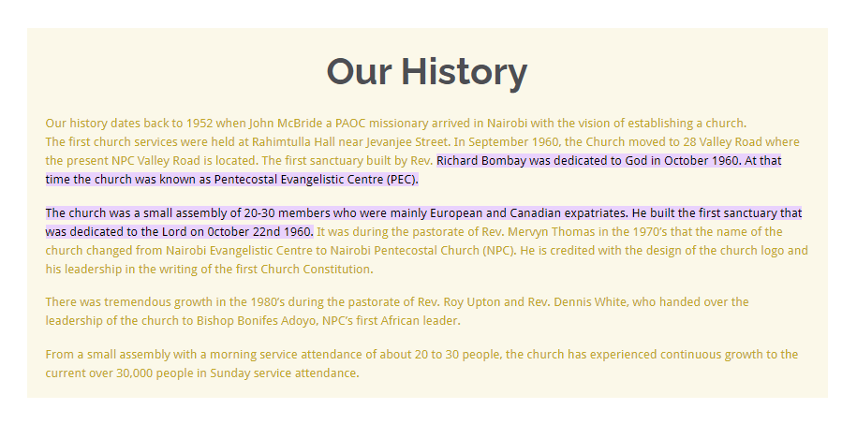Click the highlighted name "Richard Bombay"
Viewport: 842px width, 424px height.
point(480,161)
